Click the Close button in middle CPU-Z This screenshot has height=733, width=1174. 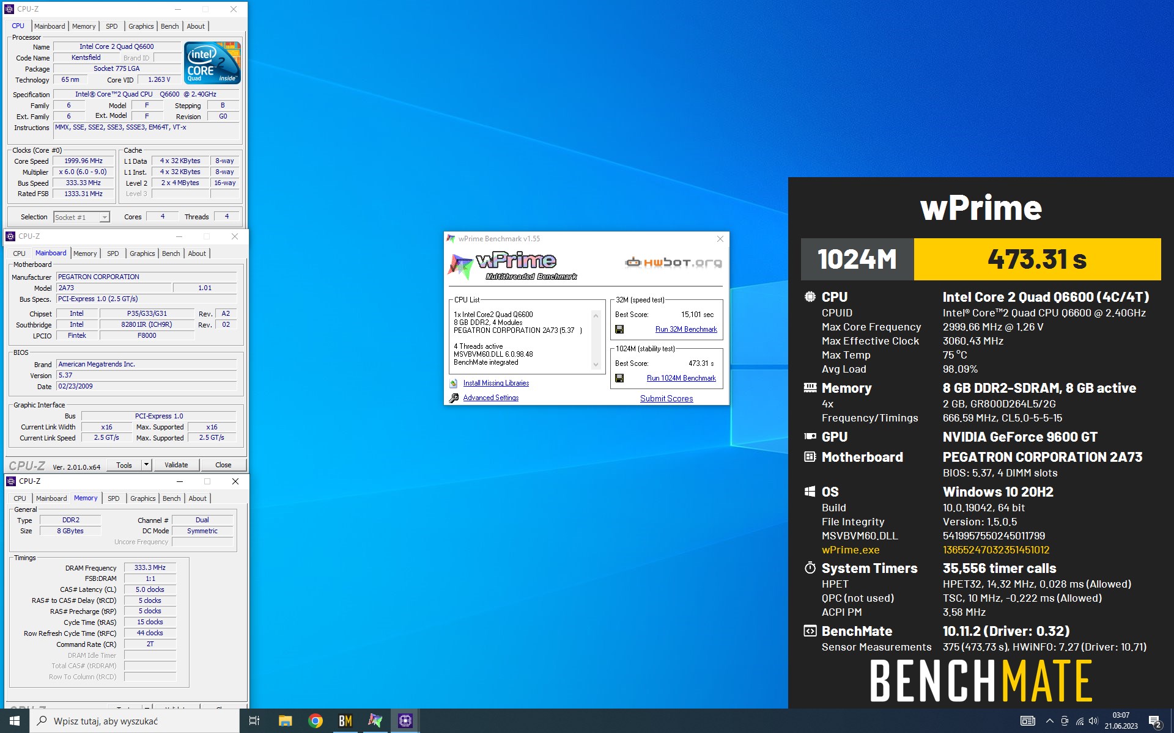(223, 465)
